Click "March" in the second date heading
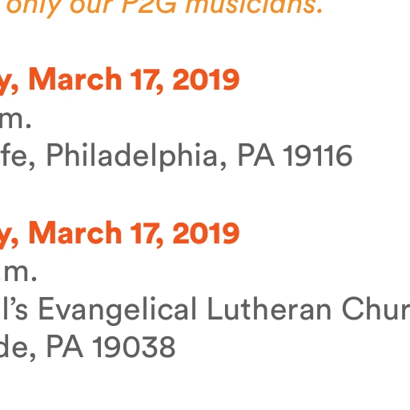410x410 pixels. (75, 233)
